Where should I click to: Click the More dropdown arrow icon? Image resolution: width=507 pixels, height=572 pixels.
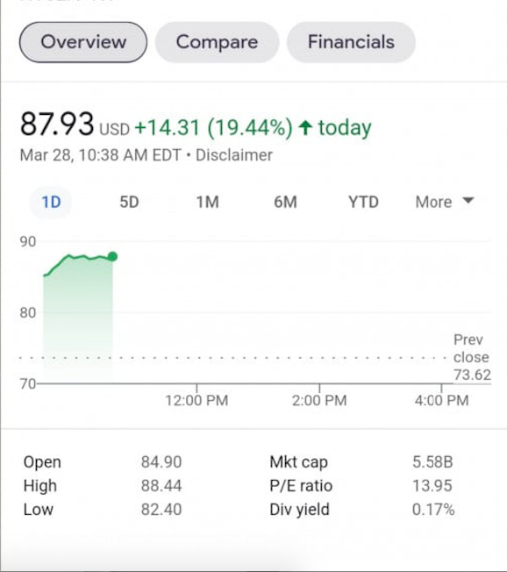468,200
